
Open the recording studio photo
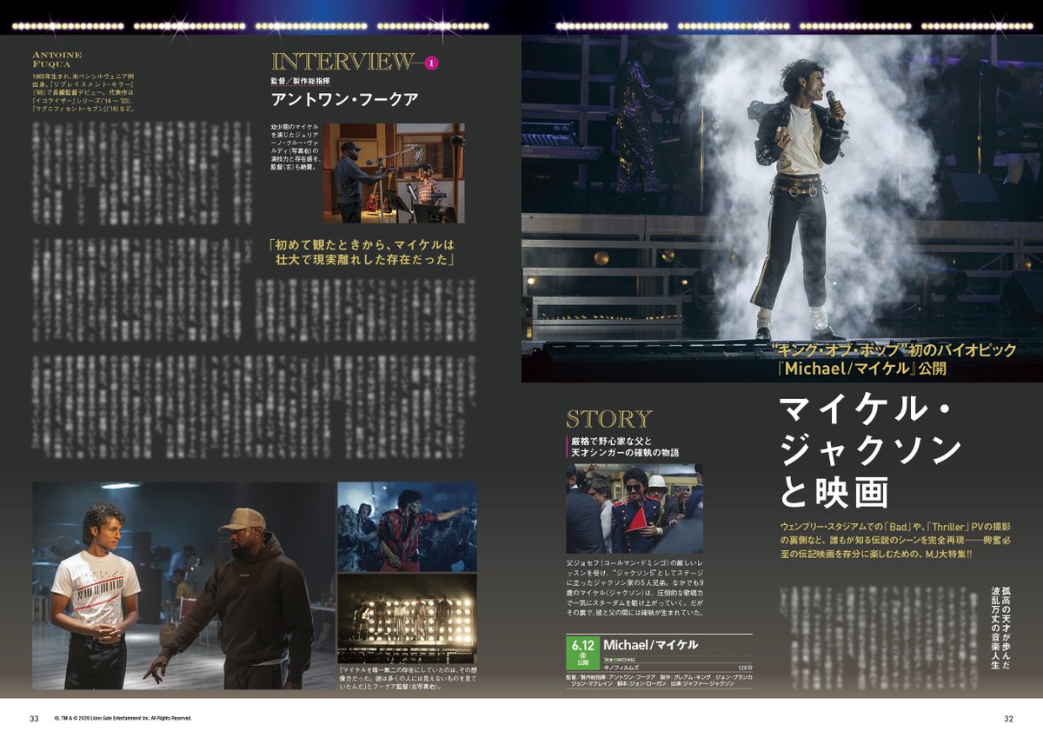pyautogui.click(x=395, y=173)
